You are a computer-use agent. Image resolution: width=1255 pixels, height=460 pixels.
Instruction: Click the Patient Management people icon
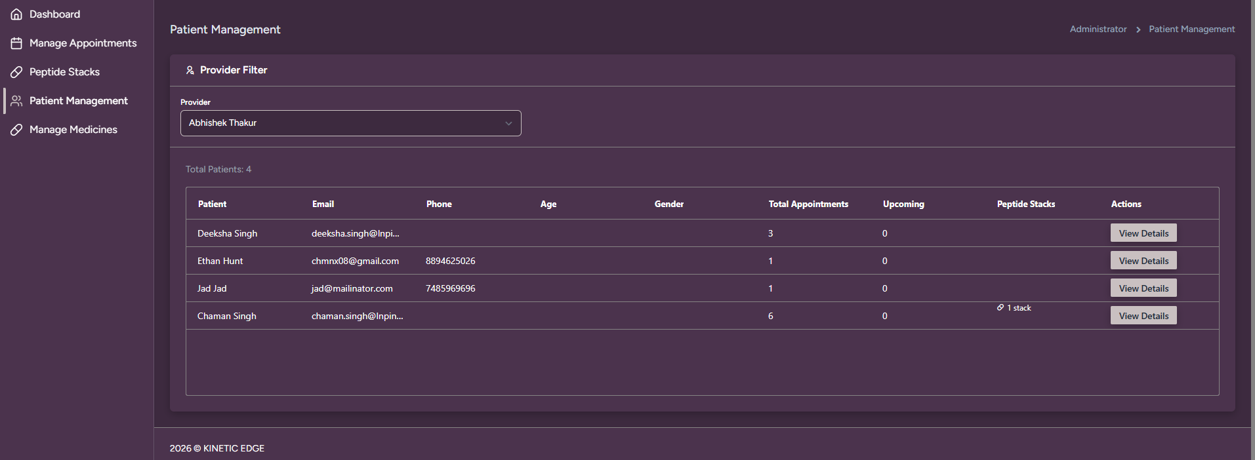click(16, 101)
